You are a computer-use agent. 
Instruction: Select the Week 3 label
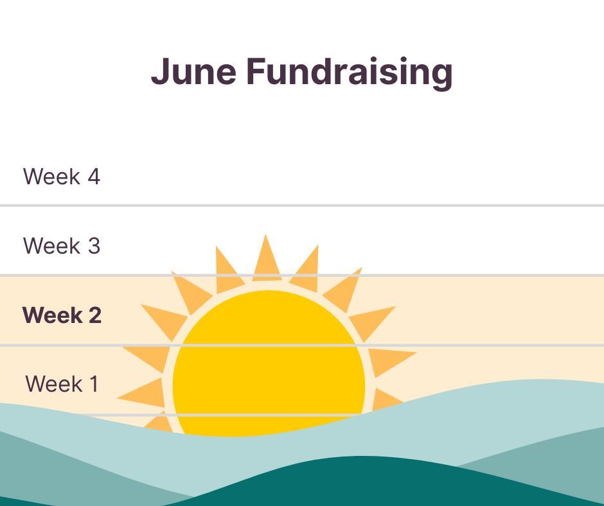pyautogui.click(x=62, y=246)
